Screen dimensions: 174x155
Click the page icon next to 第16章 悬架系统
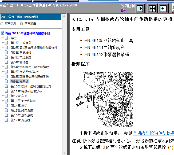(x=6, y=115)
